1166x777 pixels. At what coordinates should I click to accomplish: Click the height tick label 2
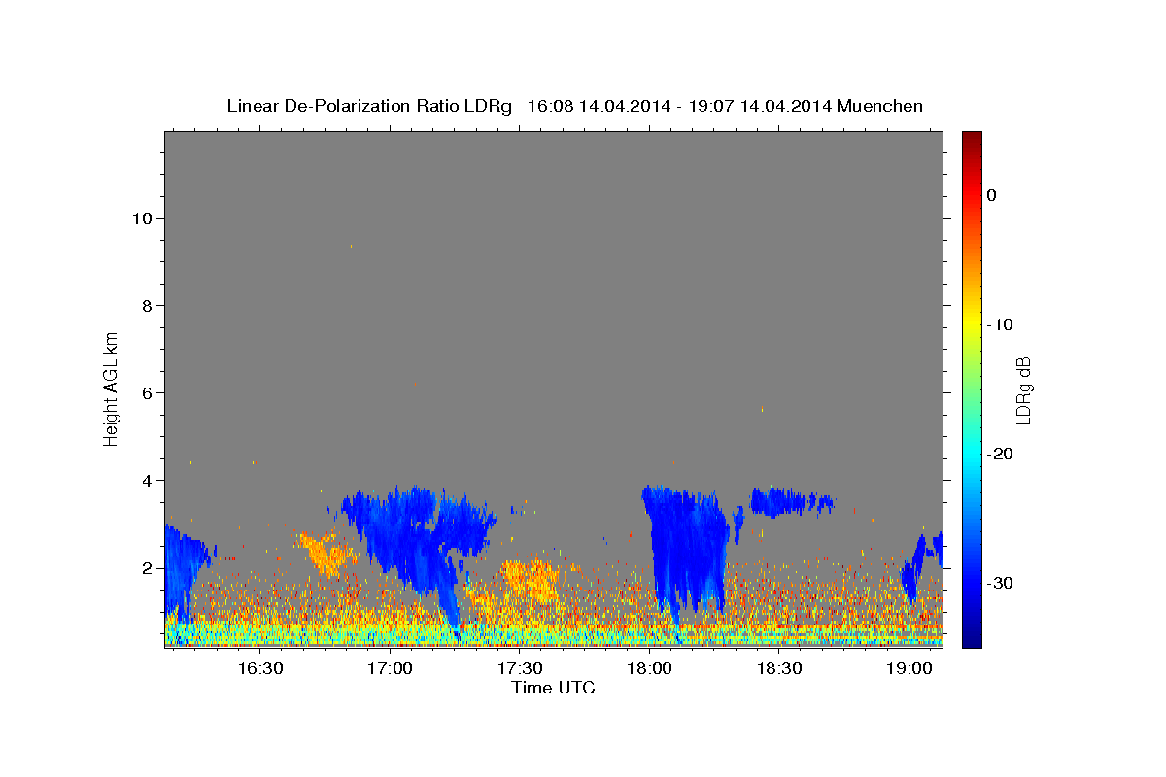coord(148,568)
